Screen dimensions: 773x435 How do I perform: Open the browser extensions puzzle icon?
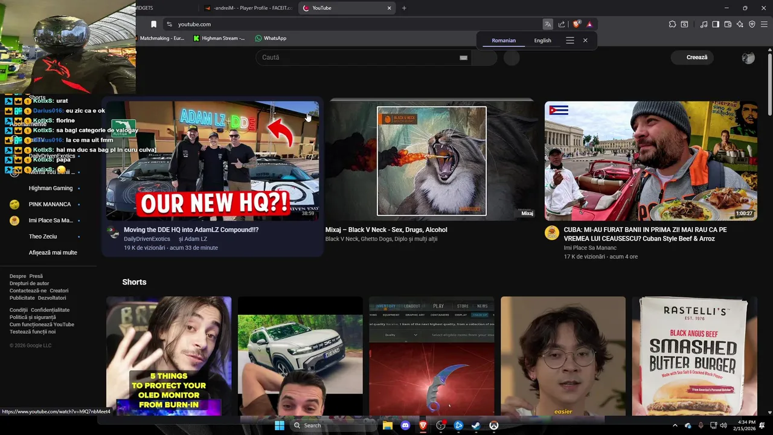pos(672,24)
